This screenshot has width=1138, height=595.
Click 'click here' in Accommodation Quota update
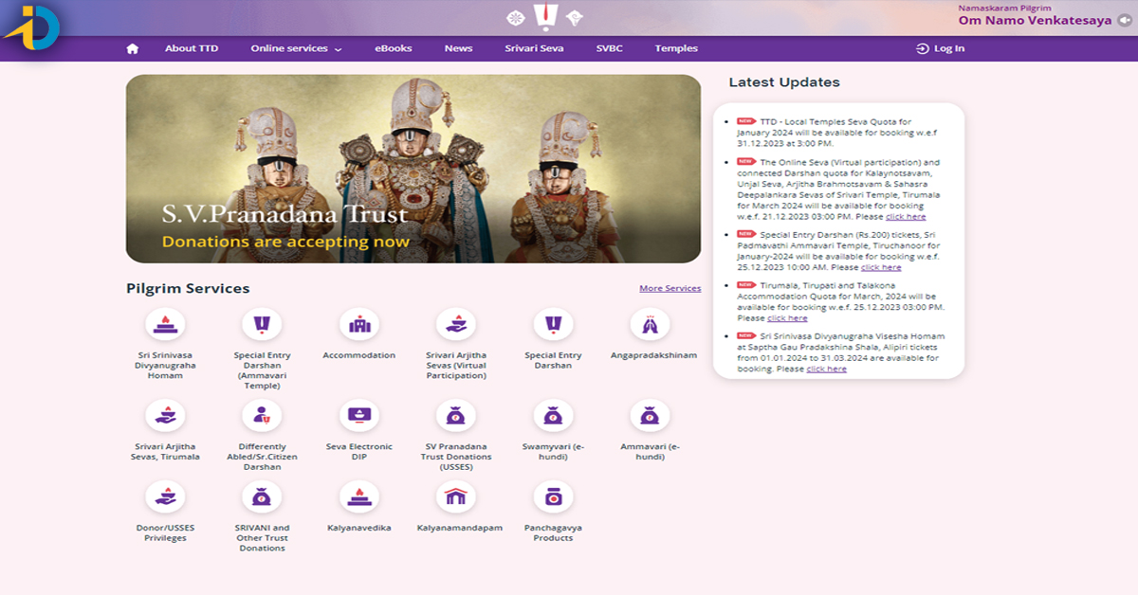tap(787, 318)
